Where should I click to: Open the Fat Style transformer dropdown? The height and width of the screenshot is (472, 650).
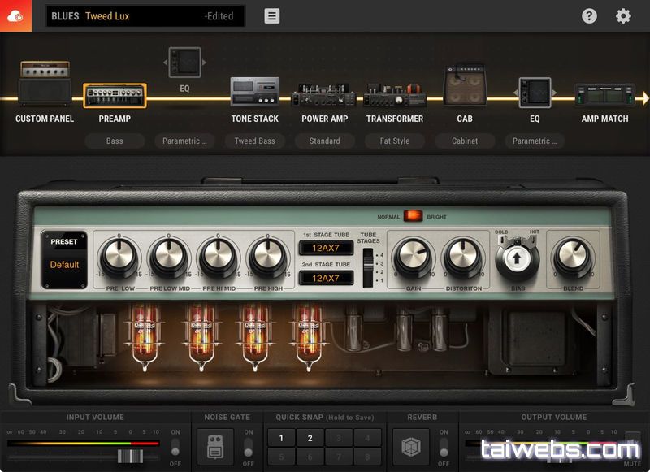[x=394, y=141]
